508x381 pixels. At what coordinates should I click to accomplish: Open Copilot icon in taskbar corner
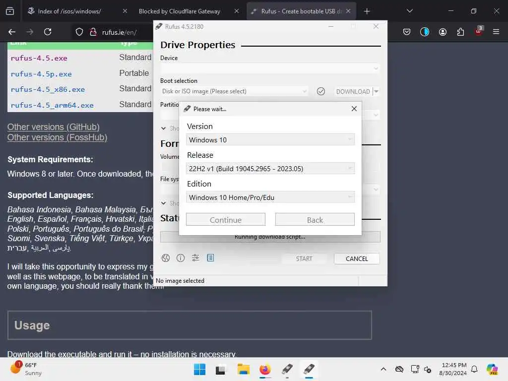[492, 369]
